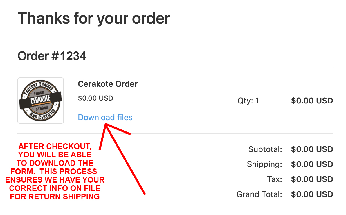Click the Subtotal amount value
Viewport: 346px width, 215px height.
pos(312,149)
